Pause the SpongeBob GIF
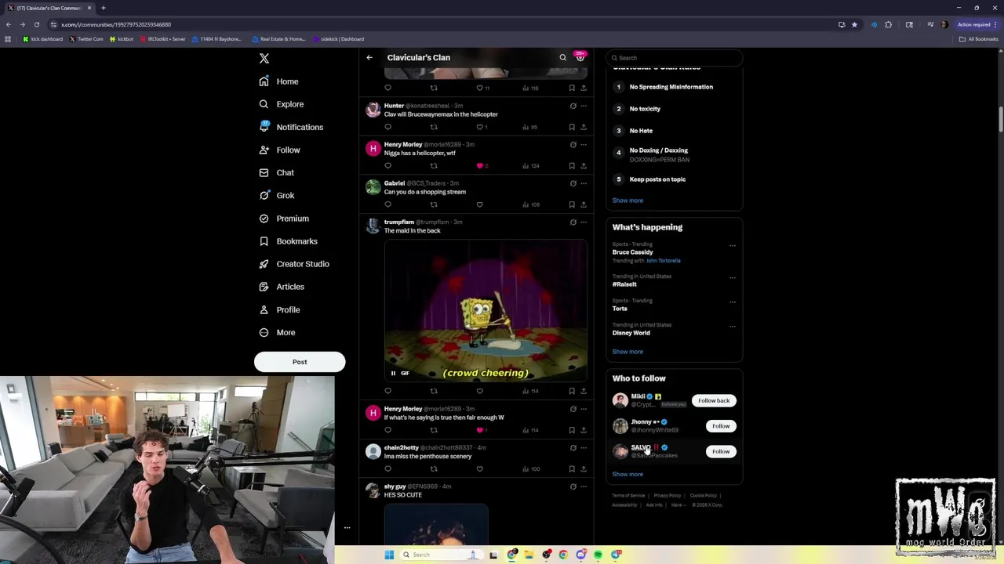This screenshot has width=1004, height=564. pyautogui.click(x=393, y=374)
